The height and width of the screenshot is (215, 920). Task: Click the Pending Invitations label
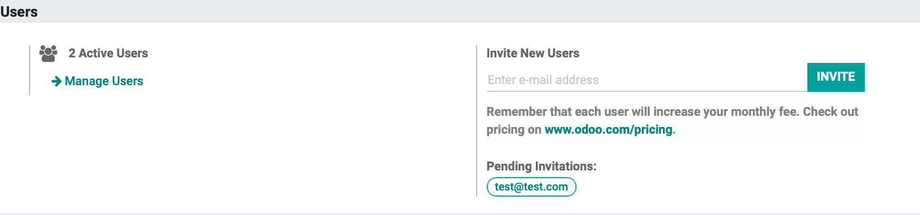pos(541,166)
